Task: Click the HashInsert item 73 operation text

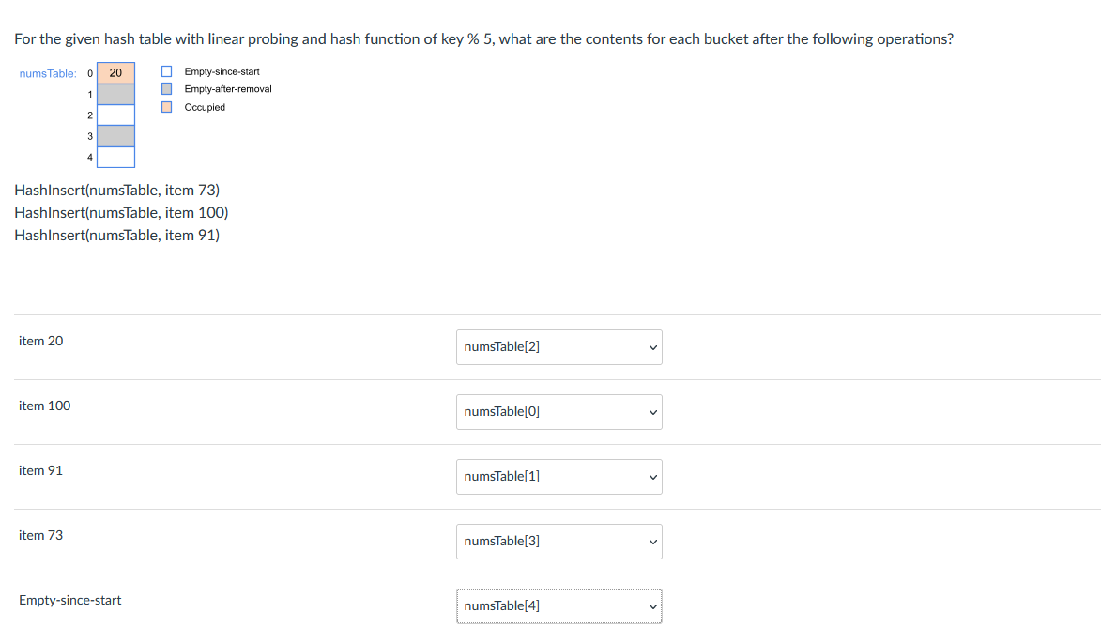Action: pyautogui.click(x=117, y=191)
